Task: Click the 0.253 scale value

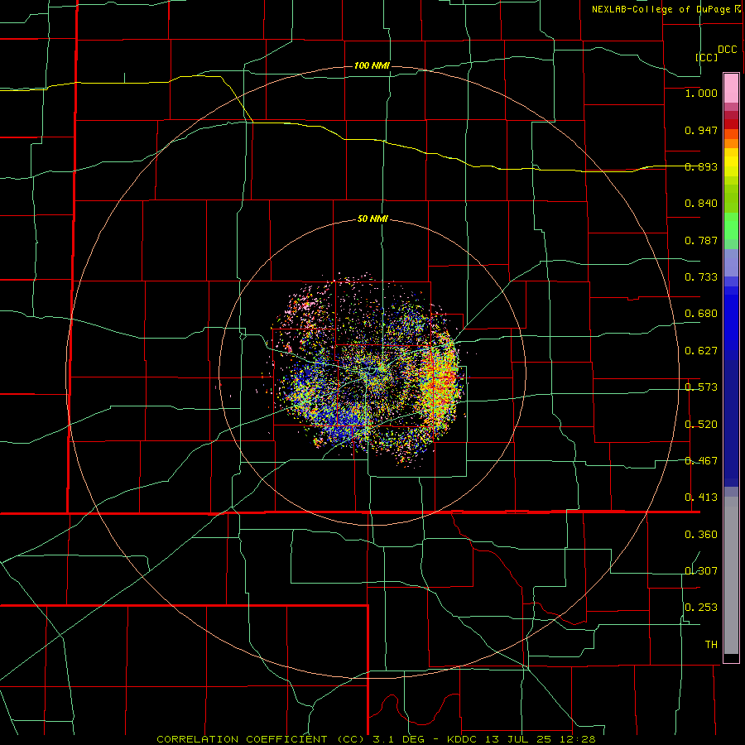Action: click(701, 608)
